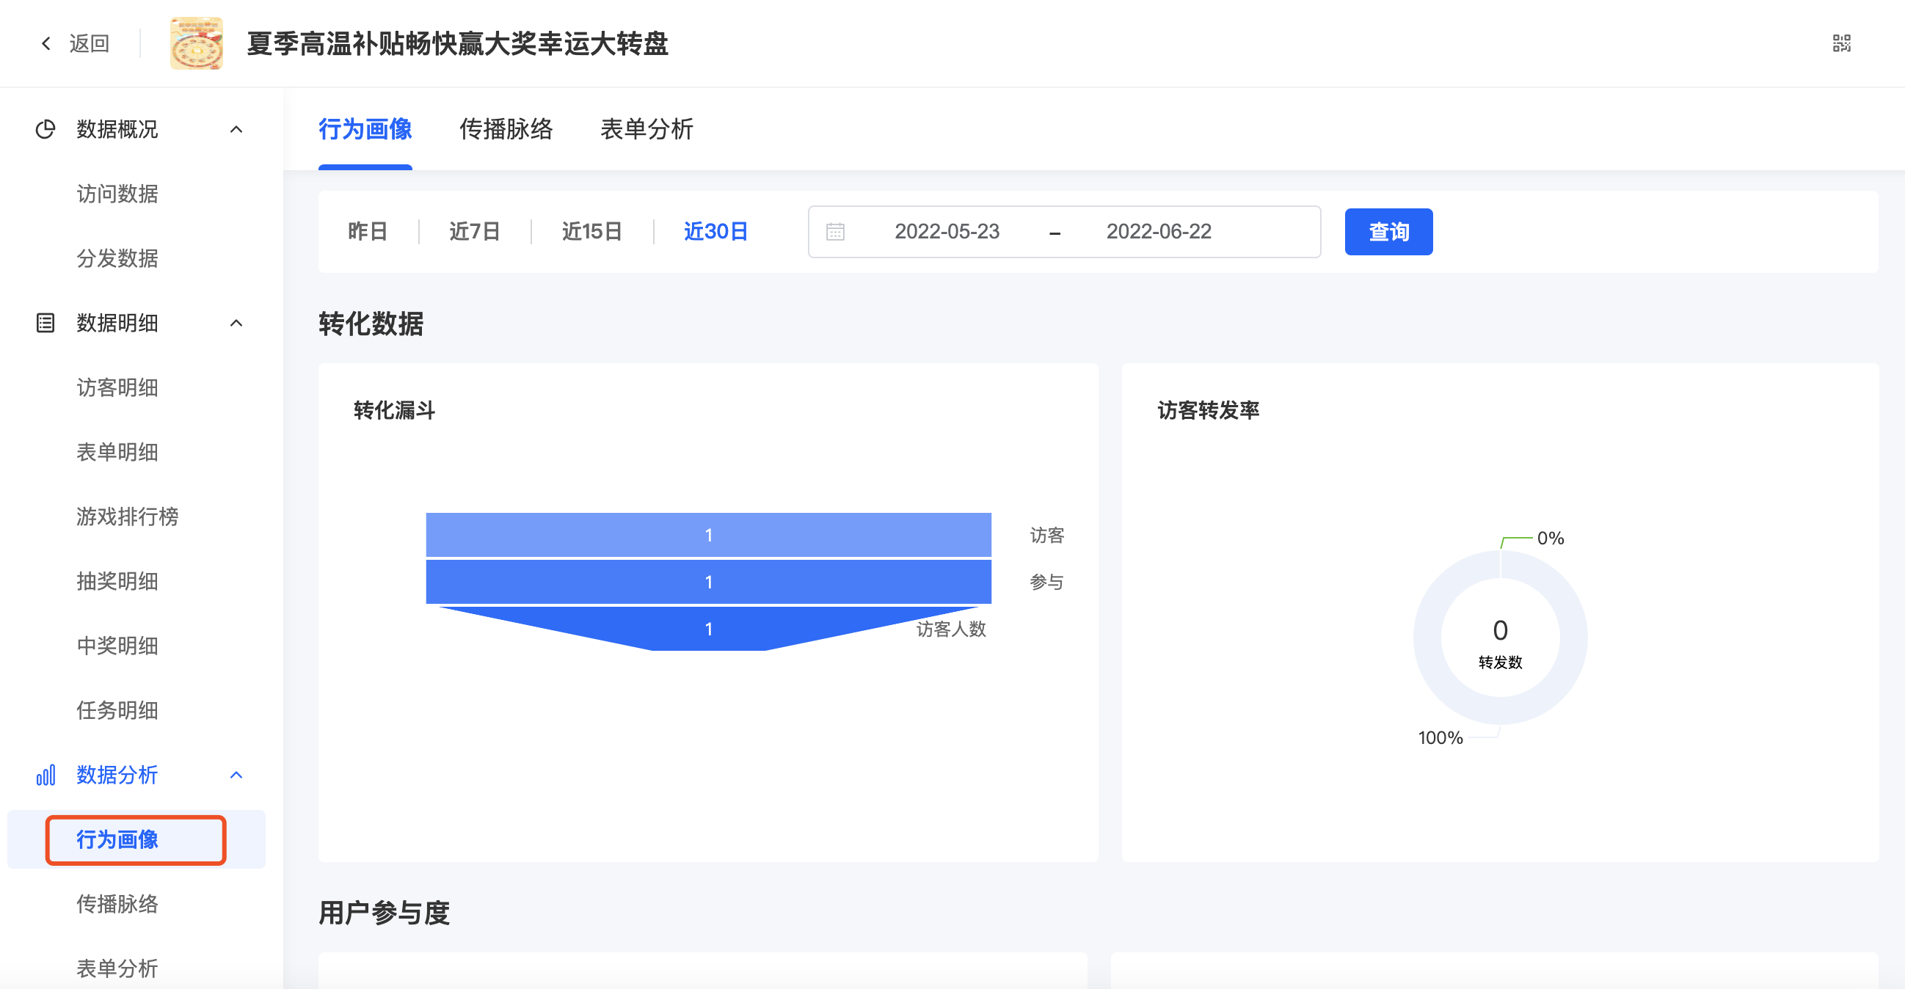1905x989 pixels.
Task: Switch to the 行为画像 top tab
Action: click(x=365, y=129)
